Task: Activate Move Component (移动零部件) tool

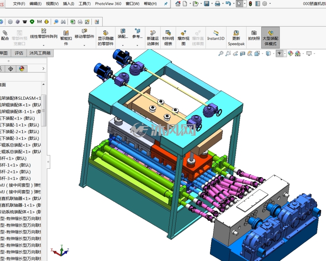Action: (84, 34)
